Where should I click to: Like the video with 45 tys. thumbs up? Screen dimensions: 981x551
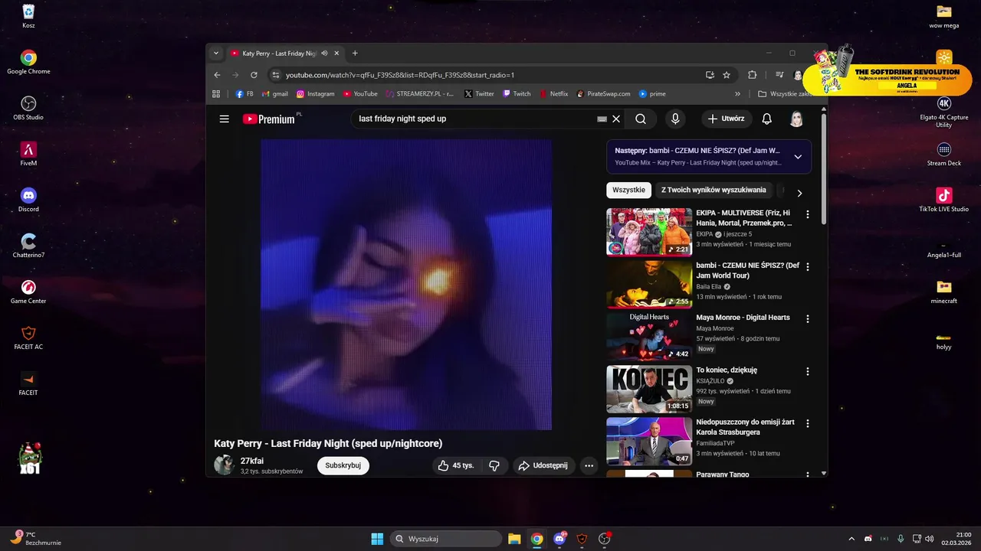(456, 465)
